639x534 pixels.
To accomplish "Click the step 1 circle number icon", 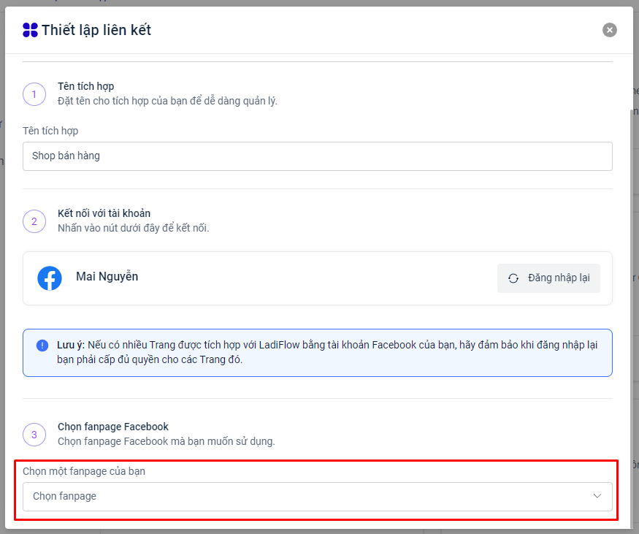I will (34, 94).
